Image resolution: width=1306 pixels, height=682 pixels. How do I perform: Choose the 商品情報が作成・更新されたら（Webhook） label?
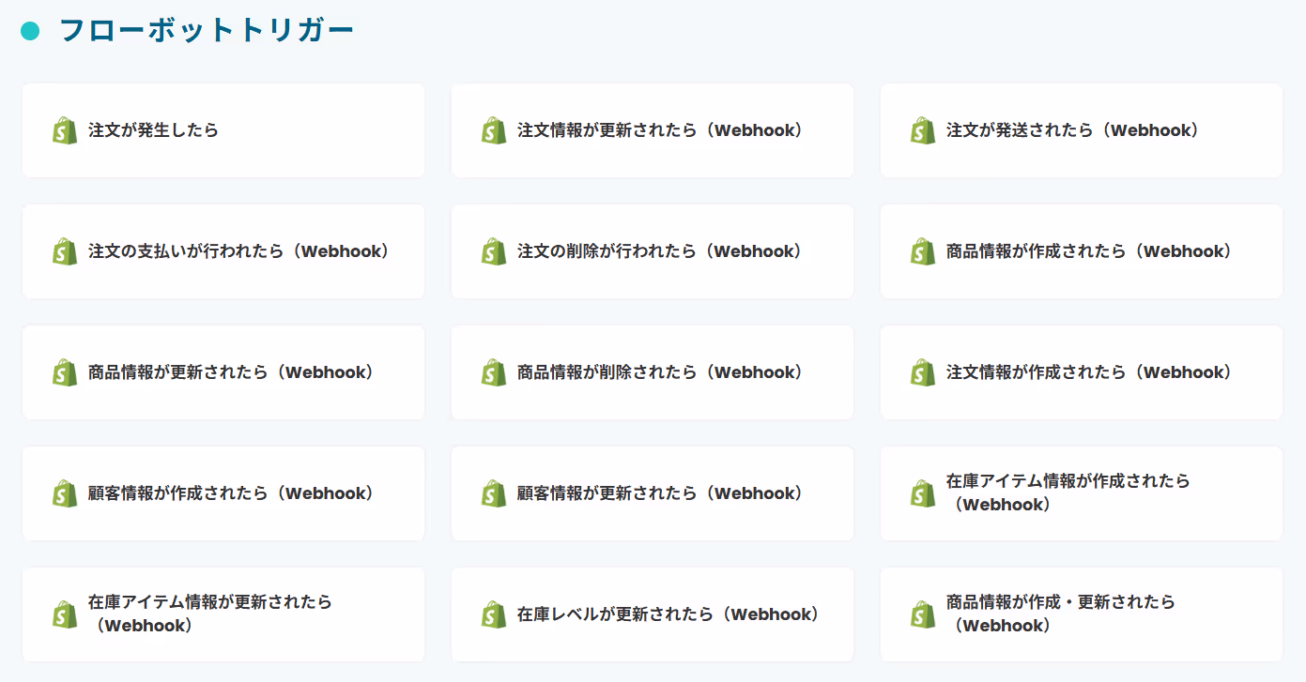[x=1061, y=614]
